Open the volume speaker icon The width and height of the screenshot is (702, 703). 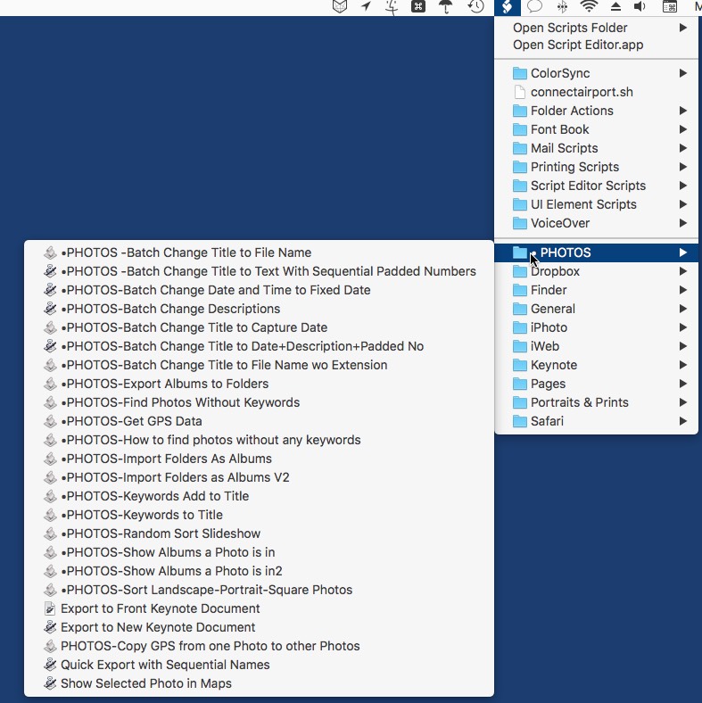pyautogui.click(x=640, y=6)
